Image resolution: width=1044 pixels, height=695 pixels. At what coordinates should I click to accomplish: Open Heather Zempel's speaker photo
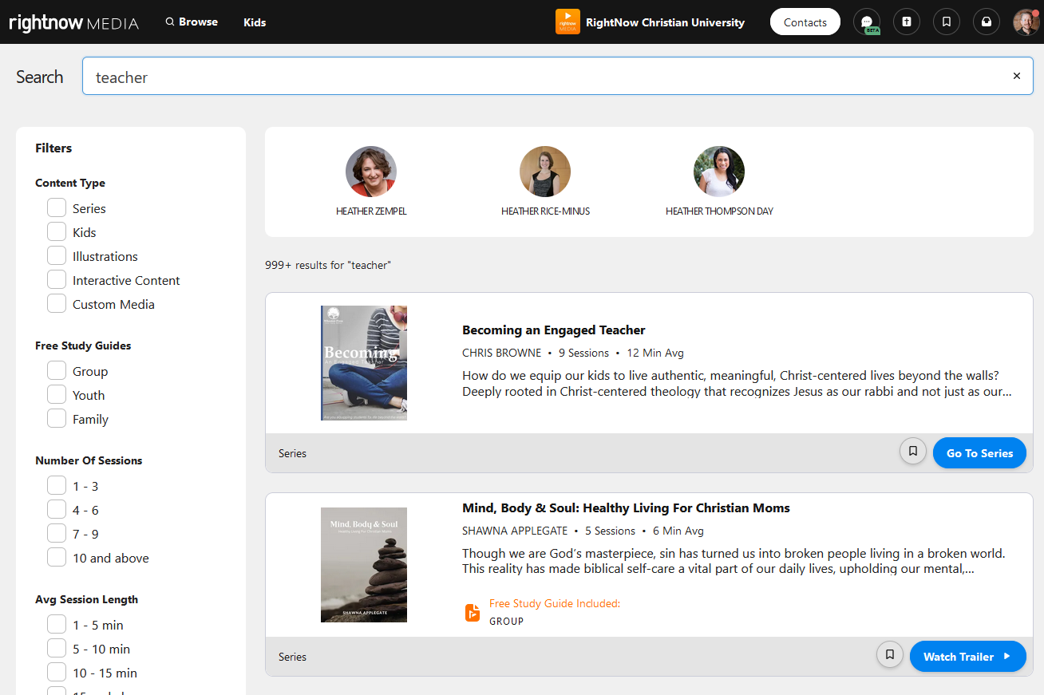click(371, 172)
